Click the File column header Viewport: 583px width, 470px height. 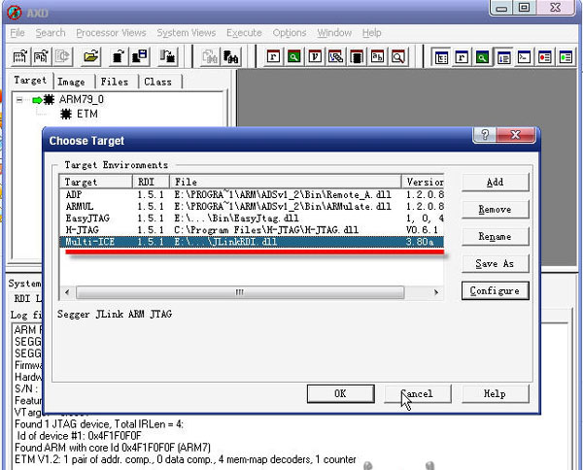(x=285, y=182)
